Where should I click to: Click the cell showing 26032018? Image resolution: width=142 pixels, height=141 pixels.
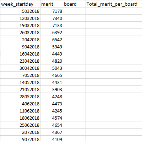pyautogui.click(x=20, y=32)
